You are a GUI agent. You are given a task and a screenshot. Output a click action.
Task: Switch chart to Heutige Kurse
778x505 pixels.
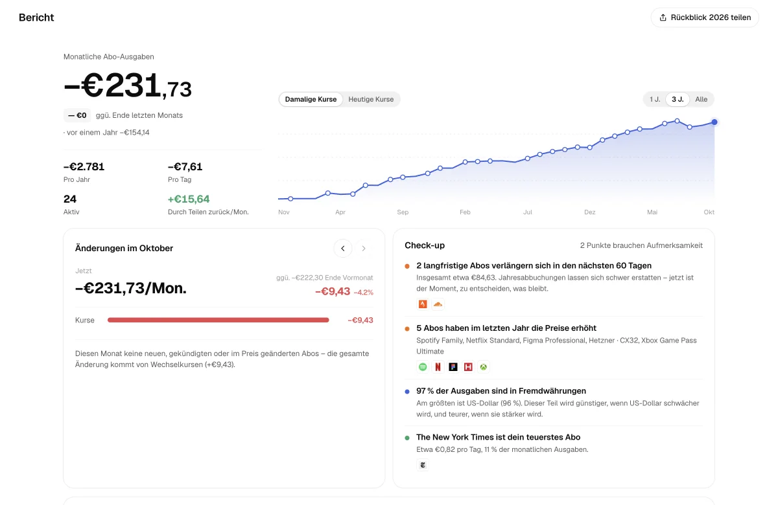tap(371, 99)
